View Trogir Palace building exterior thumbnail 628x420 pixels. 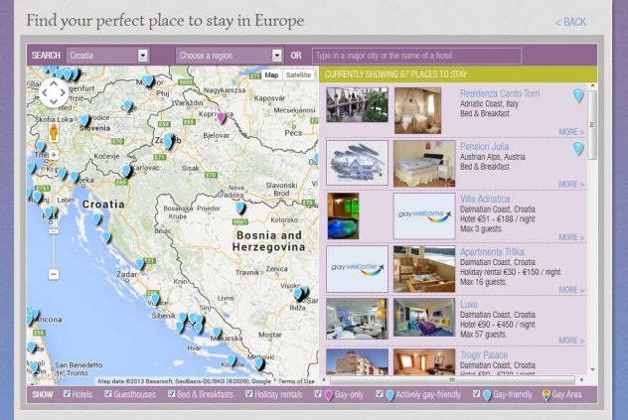357,362
